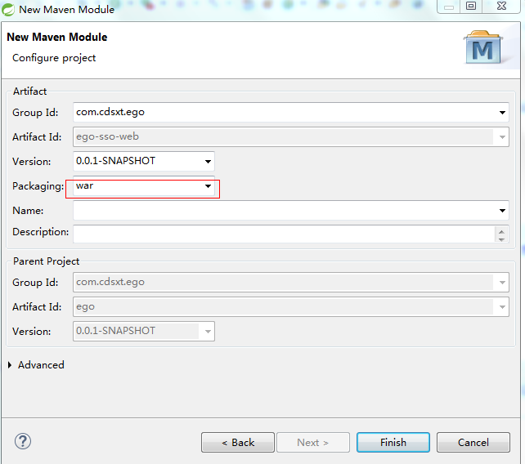
Task: Click the Cancel button
Action: point(473,442)
